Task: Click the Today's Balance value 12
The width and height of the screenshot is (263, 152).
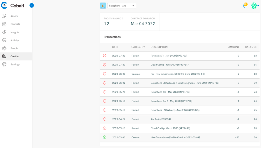Action: pos(107,24)
